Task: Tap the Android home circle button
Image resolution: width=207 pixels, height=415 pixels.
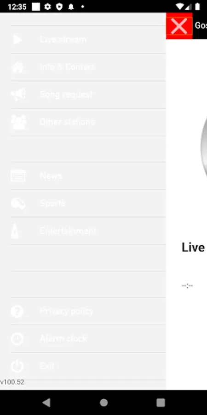Action: 104,403
